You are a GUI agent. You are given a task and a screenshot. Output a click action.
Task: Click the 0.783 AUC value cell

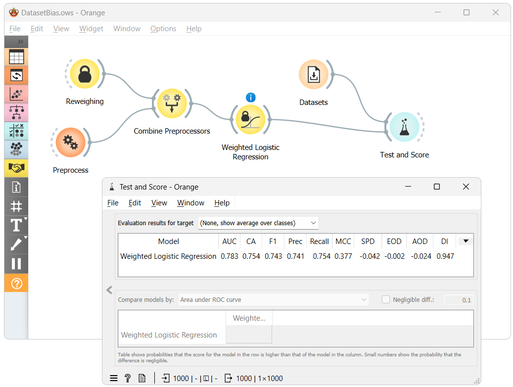click(x=230, y=256)
